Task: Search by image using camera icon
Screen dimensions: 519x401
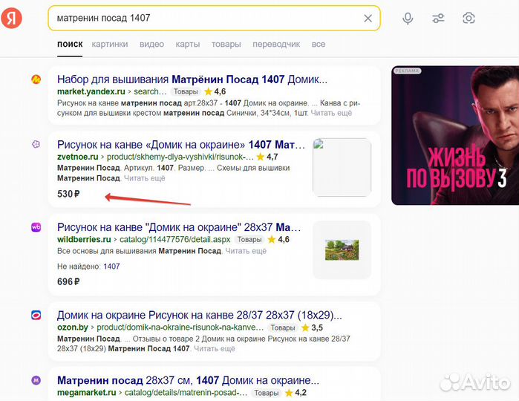Action: click(469, 18)
